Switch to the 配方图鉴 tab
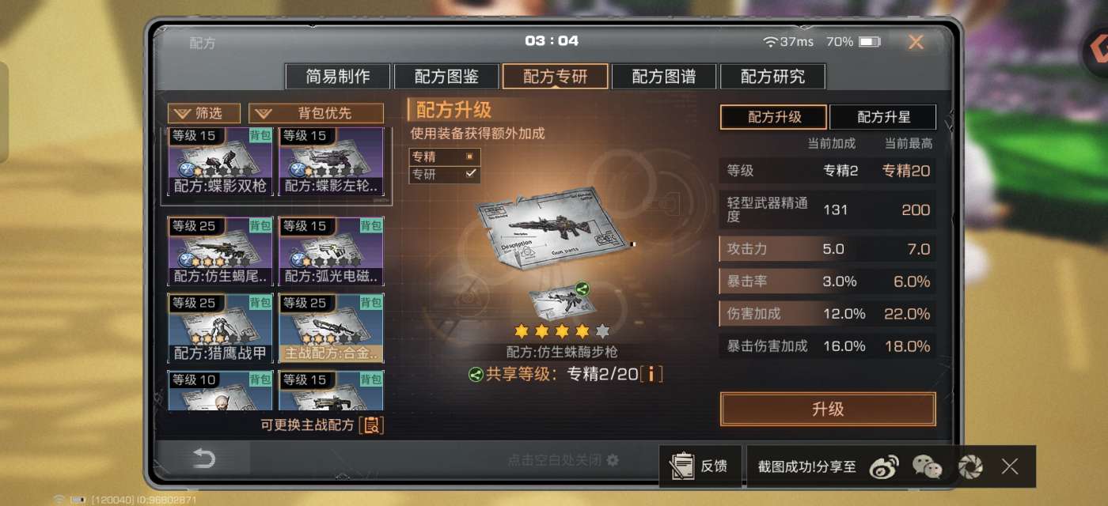Image resolution: width=1108 pixels, height=506 pixels. click(x=446, y=77)
